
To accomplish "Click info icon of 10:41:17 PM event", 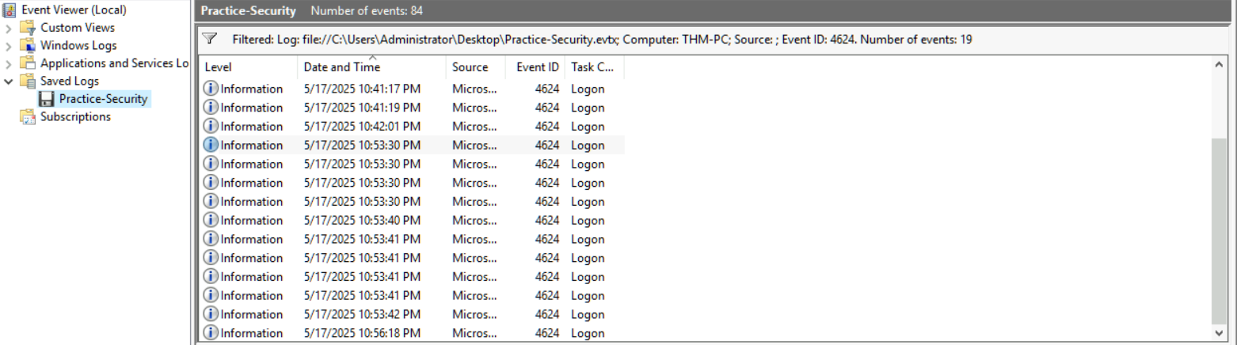I will pyautogui.click(x=211, y=89).
